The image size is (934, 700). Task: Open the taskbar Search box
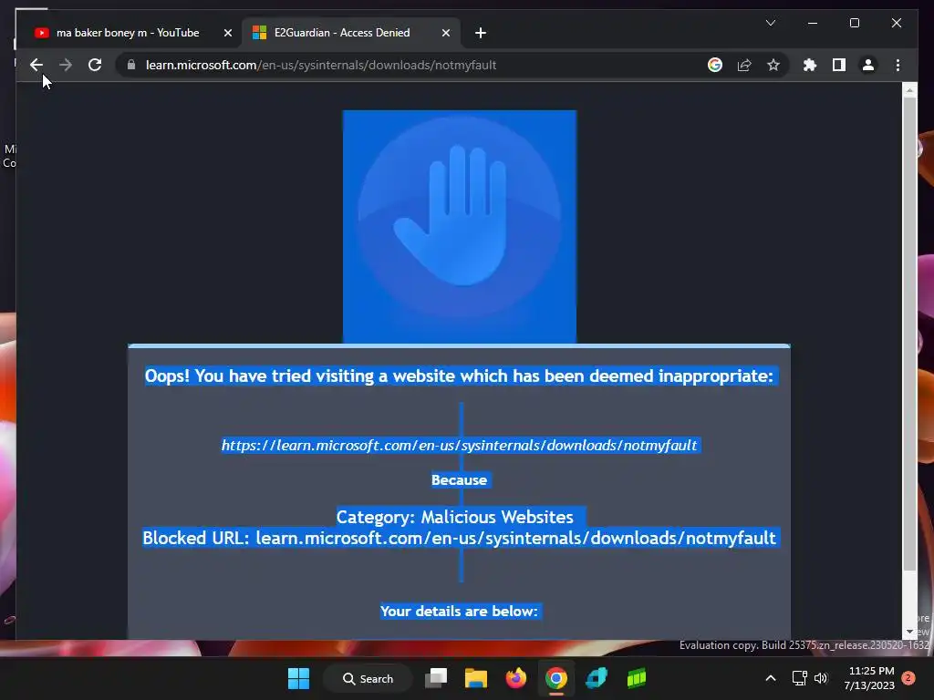click(x=368, y=678)
